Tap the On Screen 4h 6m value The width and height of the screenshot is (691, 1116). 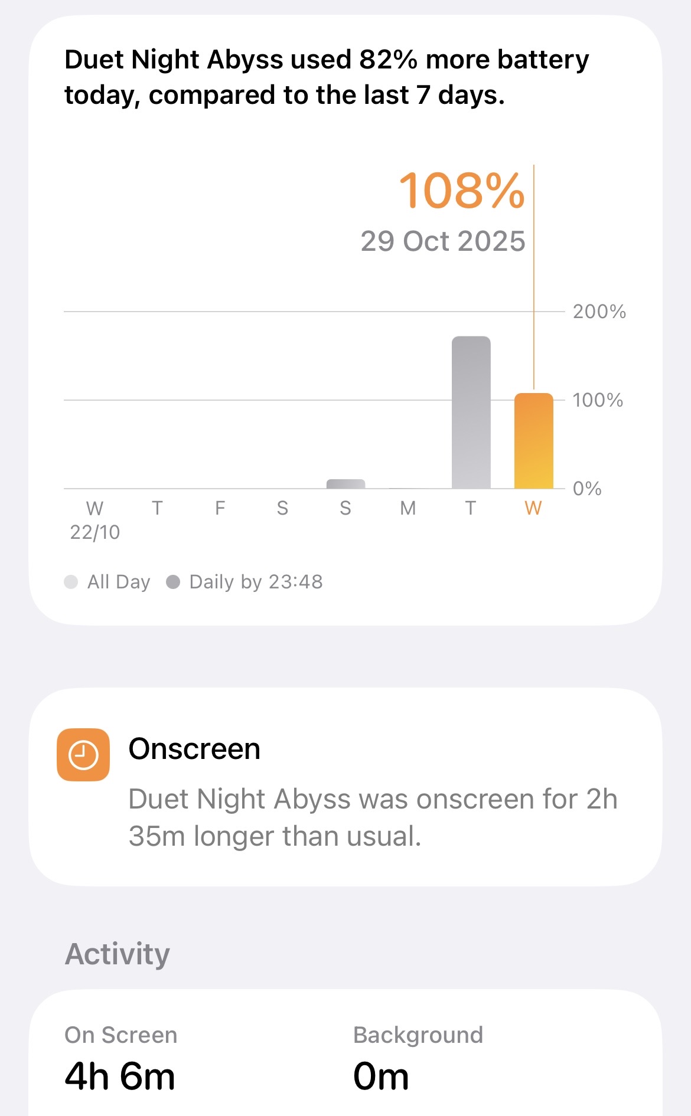coord(120,1076)
